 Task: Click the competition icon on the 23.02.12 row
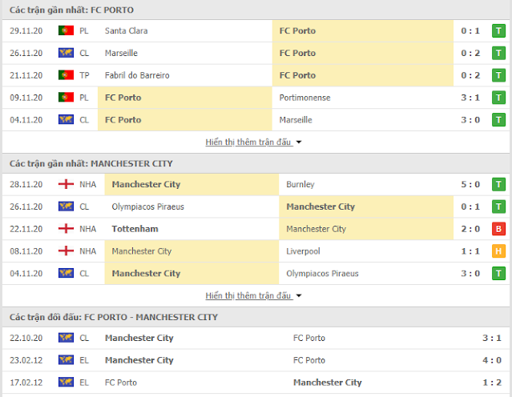66,360
